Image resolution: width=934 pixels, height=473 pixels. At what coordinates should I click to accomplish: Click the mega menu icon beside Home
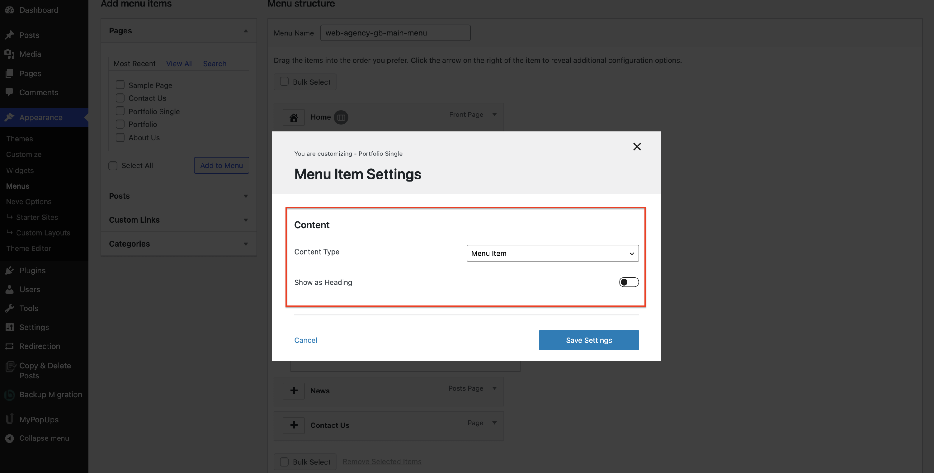(341, 117)
